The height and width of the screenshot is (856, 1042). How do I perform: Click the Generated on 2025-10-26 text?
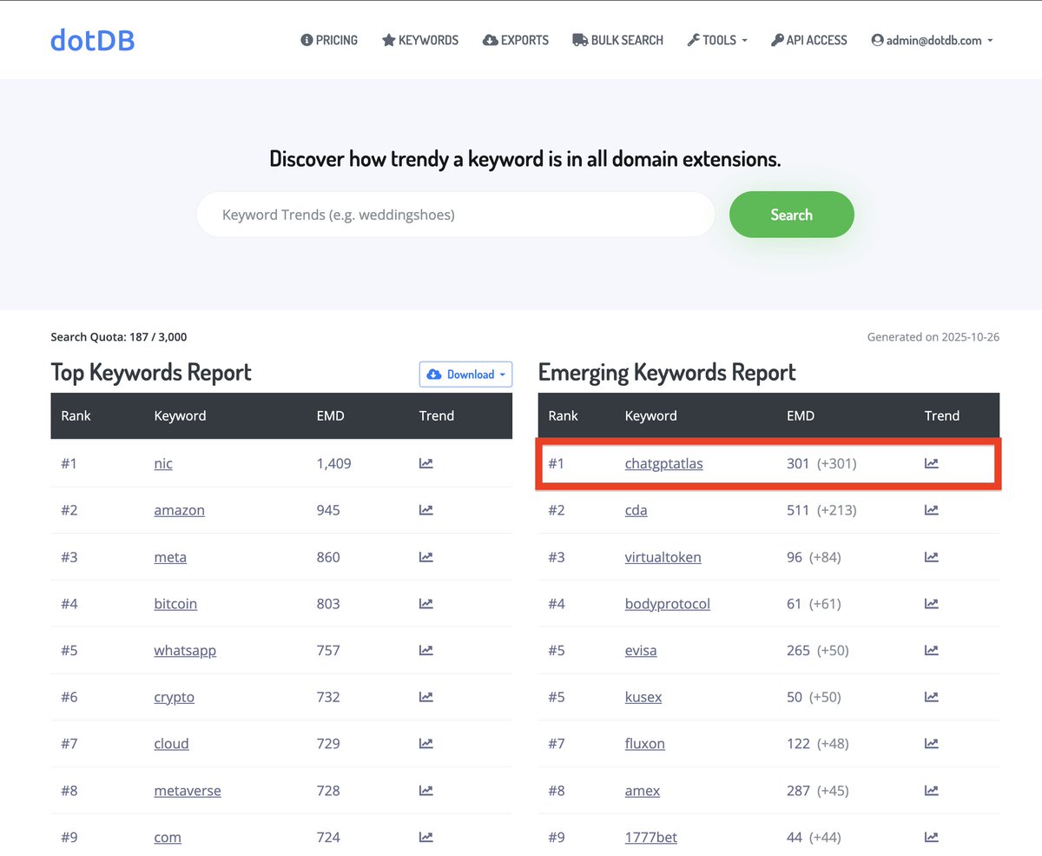coord(933,337)
